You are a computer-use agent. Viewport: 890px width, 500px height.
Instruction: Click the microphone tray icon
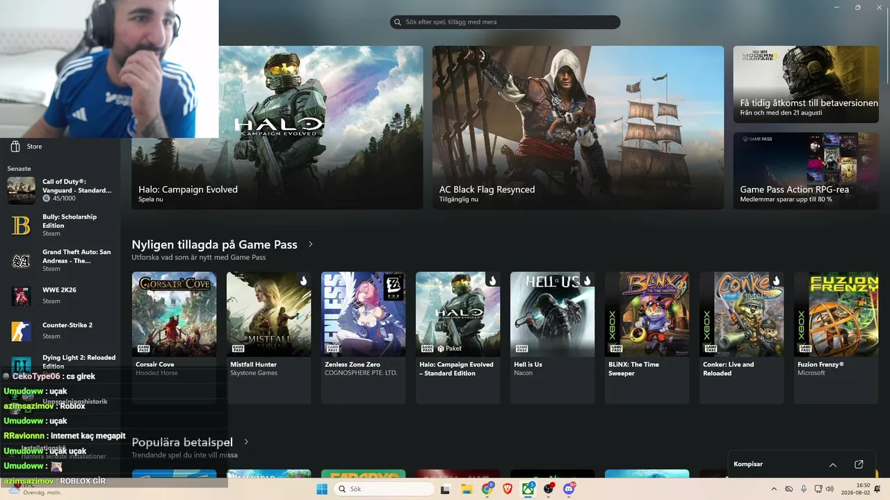coord(803,490)
